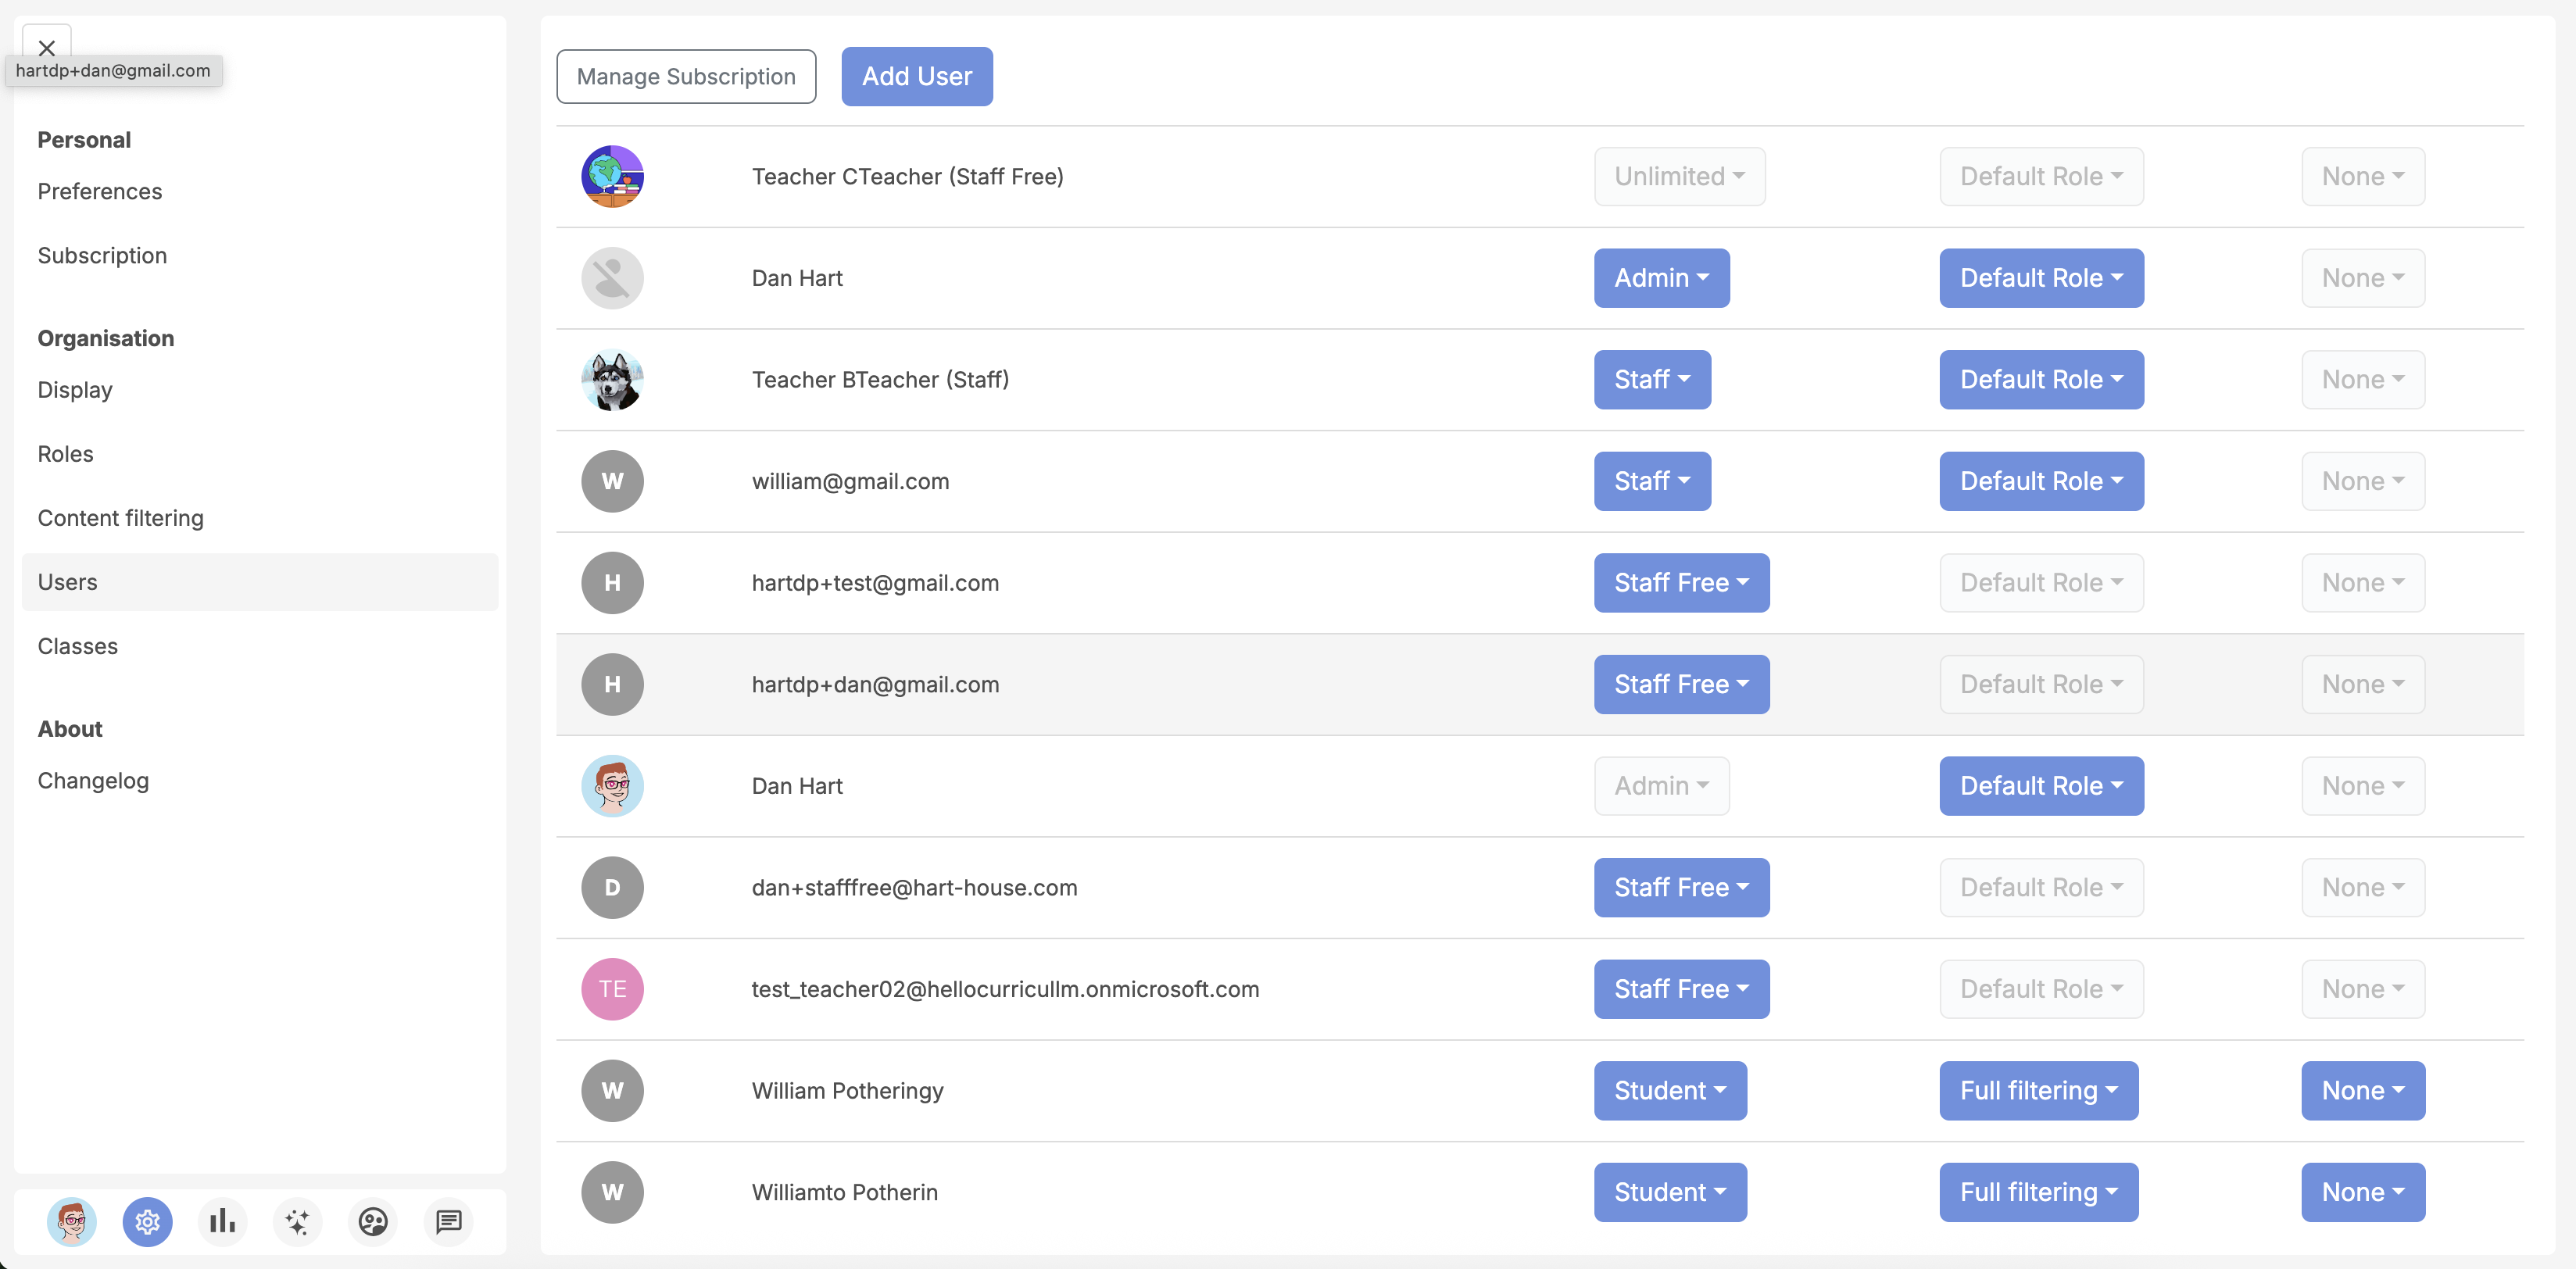Toggle Default Role for Teacher BTeacher
Screen dimensions: 2576x1269
pyautogui.click(x=2041, y=379)
